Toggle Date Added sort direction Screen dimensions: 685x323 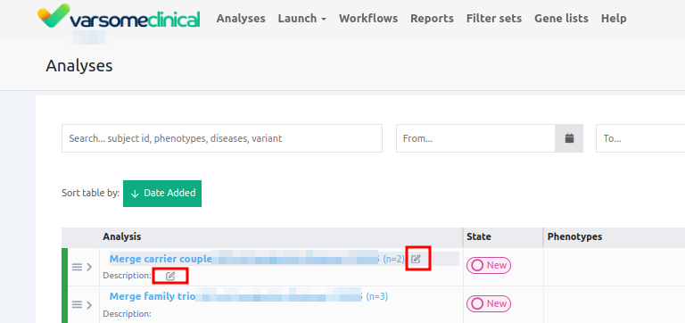coord(162,194)
